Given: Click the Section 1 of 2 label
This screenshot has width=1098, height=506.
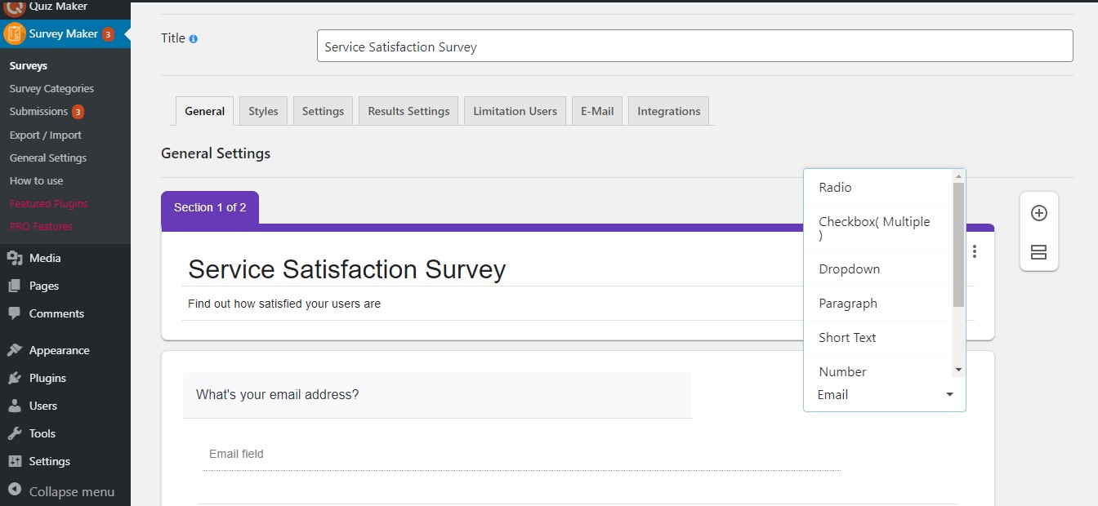Looking at the screenshot, I should 210,207.
